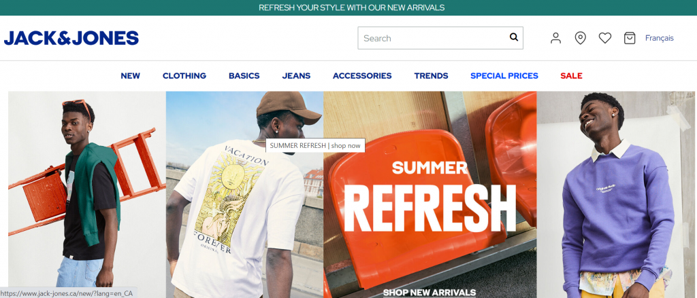This screenshot has width=697, height=298.
Task: Click the Jack & Jones logo
Action: (71, 38)
